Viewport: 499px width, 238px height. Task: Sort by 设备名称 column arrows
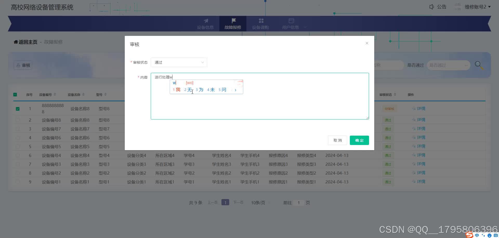[83, 94]
